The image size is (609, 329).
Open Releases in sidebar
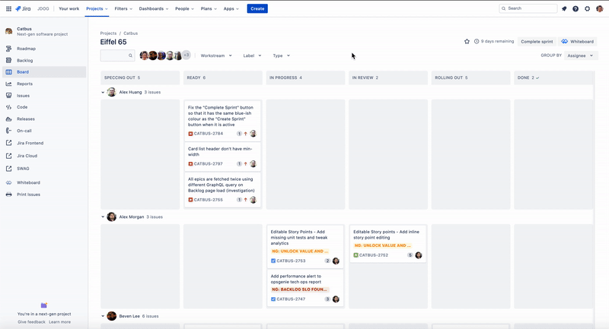point(44,119)
